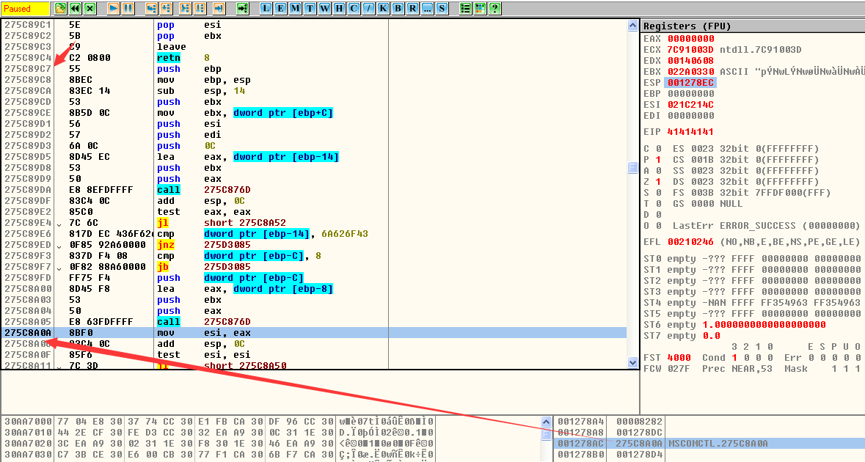The width and height of the screenshot is (865, 462).
Task: Open Log window with L button
Action: coord(265,9)
